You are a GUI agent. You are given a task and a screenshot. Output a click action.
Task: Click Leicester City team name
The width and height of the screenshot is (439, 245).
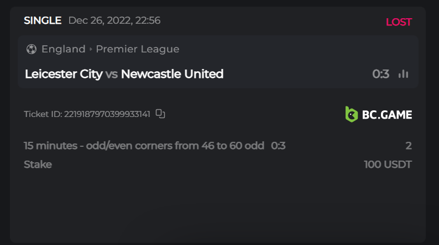[64, 74]
